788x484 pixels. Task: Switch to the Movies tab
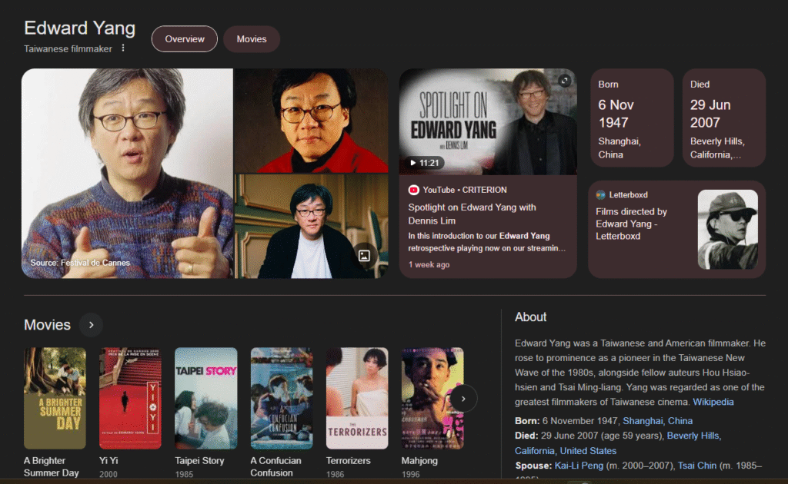(x=252, y=39)
